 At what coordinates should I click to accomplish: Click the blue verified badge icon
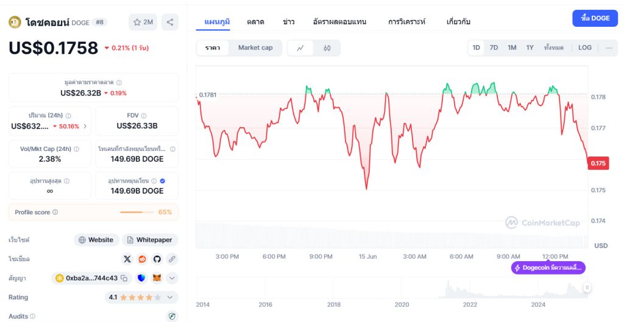(162, 181)
